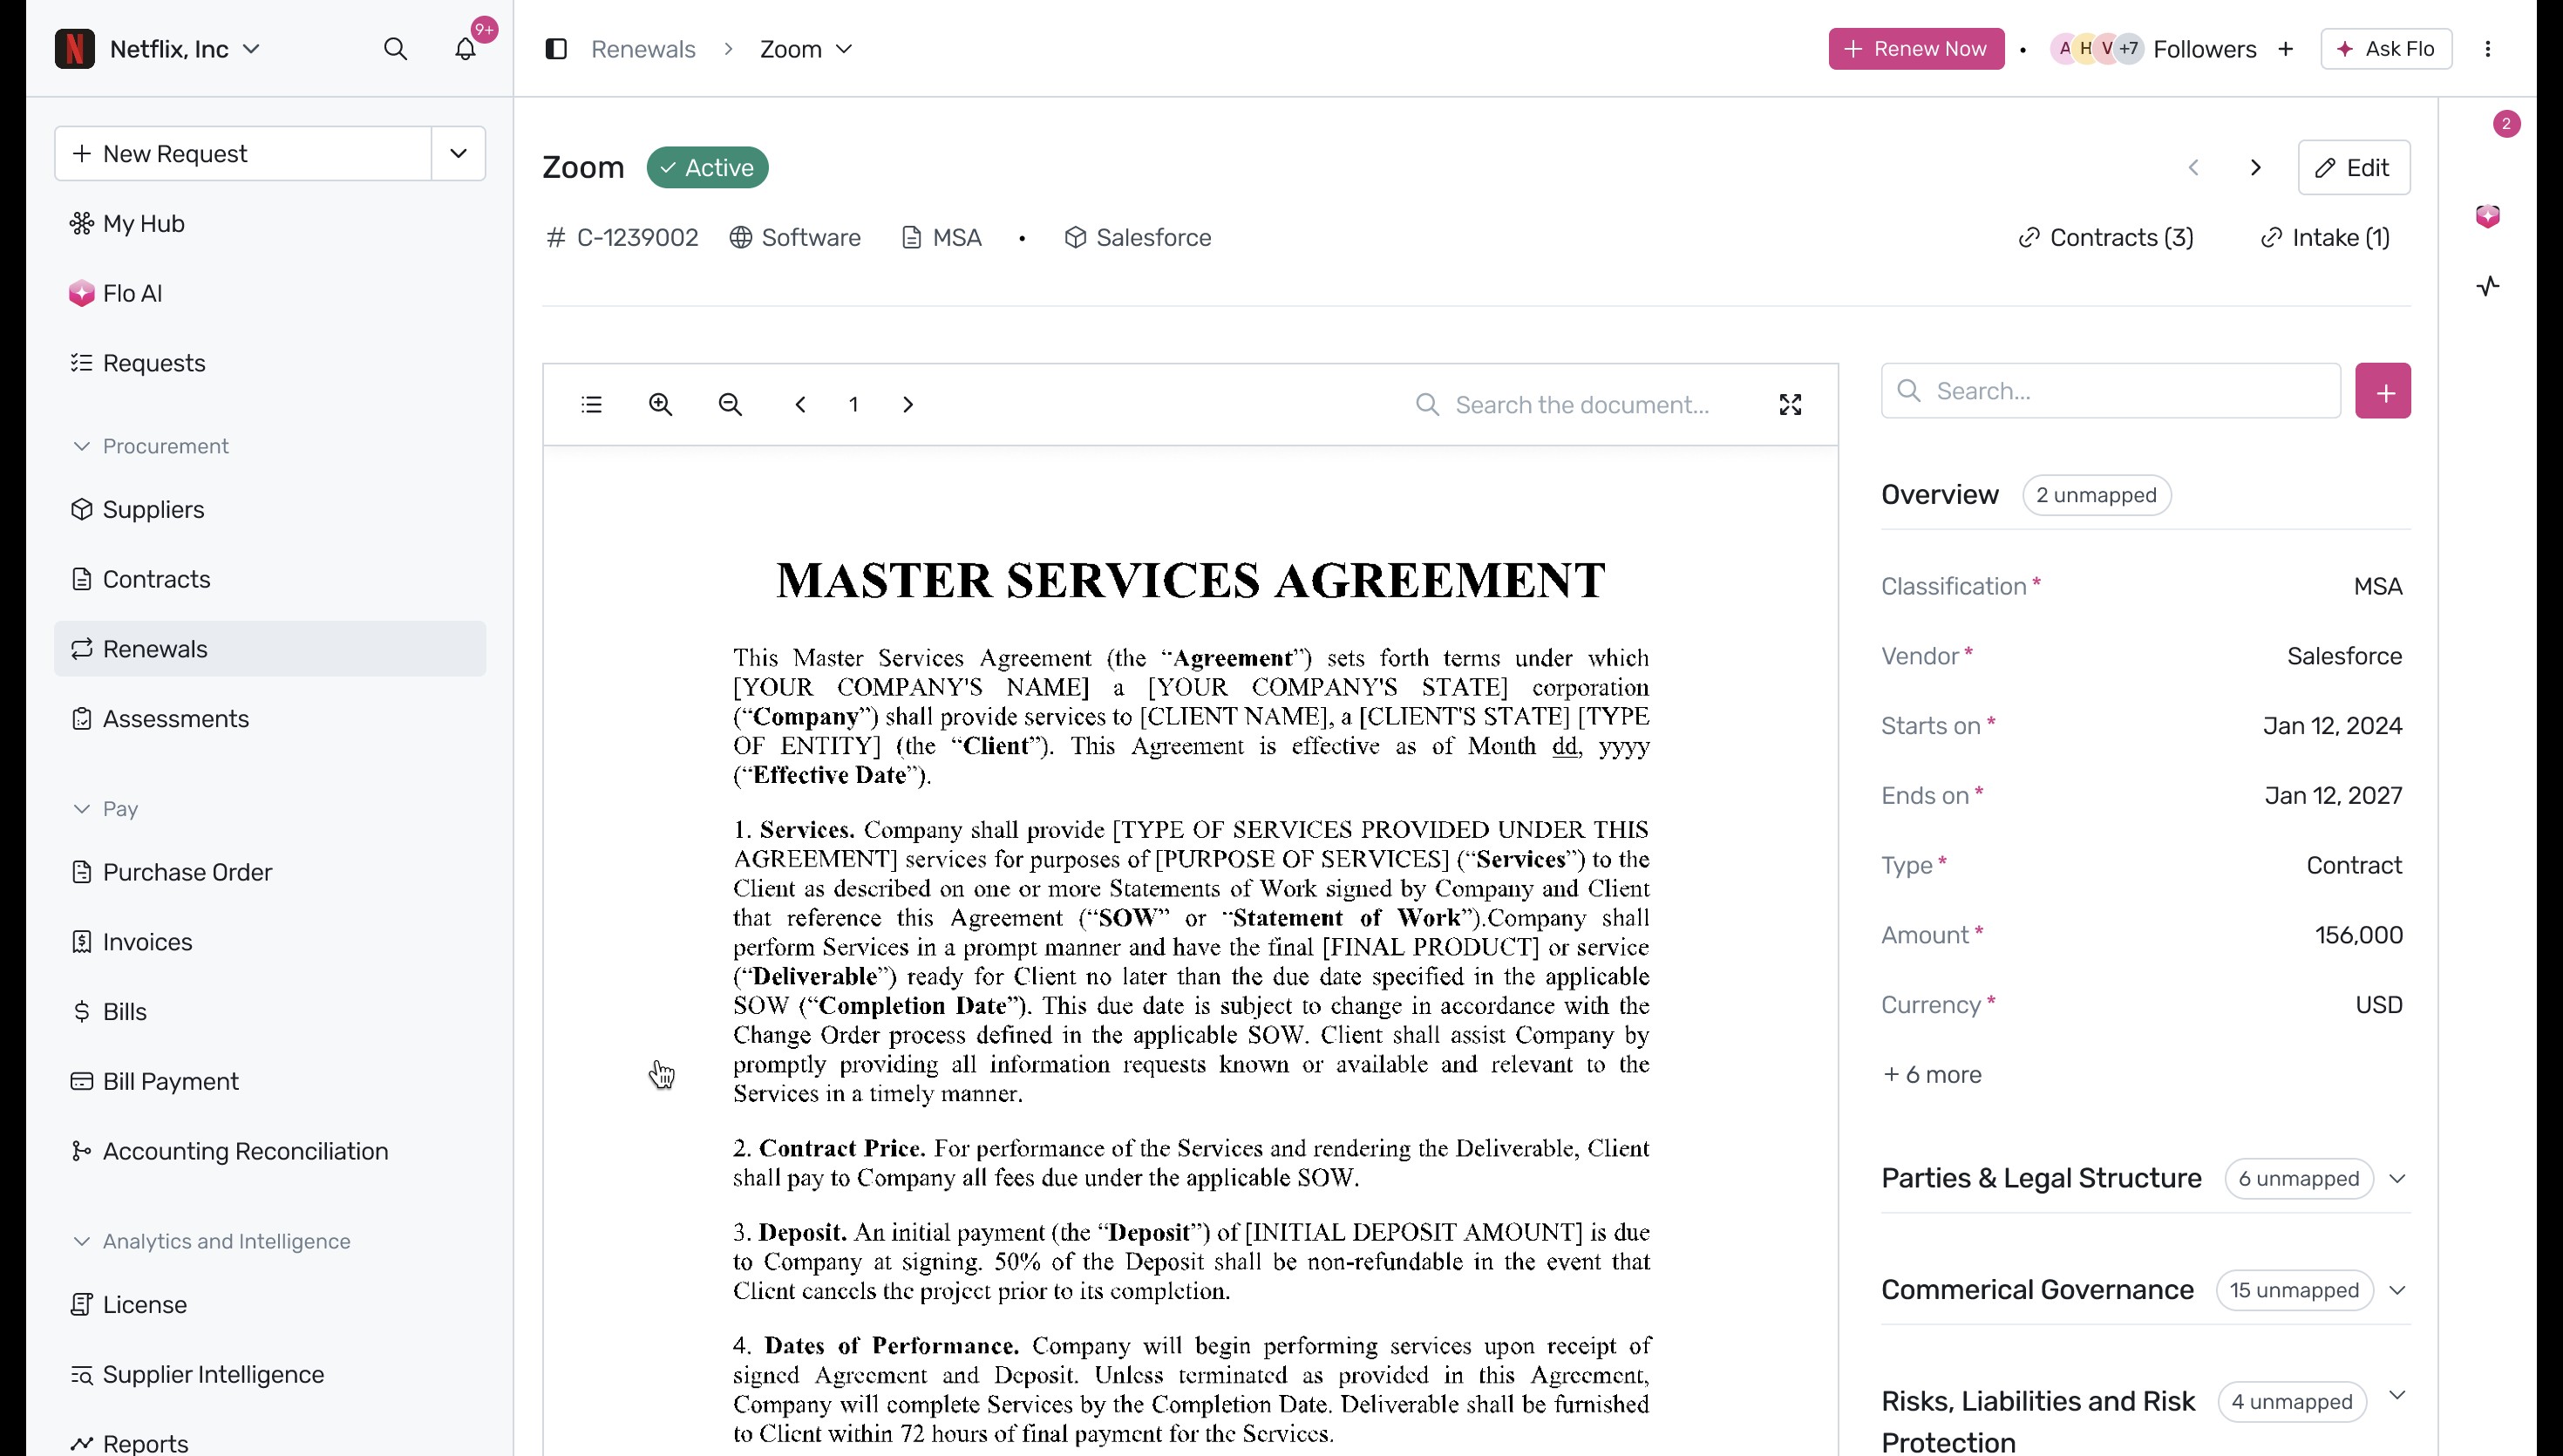Click Ends on value Jan 12, 2027
Screen dimensions: 2563x1456
pos(2333,795)
